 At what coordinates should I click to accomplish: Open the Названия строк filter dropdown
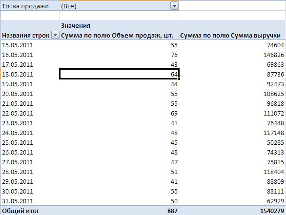55,35
